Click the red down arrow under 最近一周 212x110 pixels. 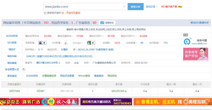click(172, 91)
